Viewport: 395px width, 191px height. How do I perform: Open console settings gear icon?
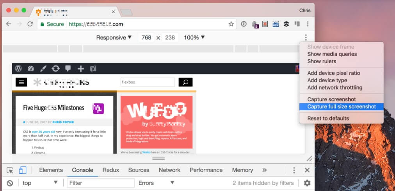(307, 183)
